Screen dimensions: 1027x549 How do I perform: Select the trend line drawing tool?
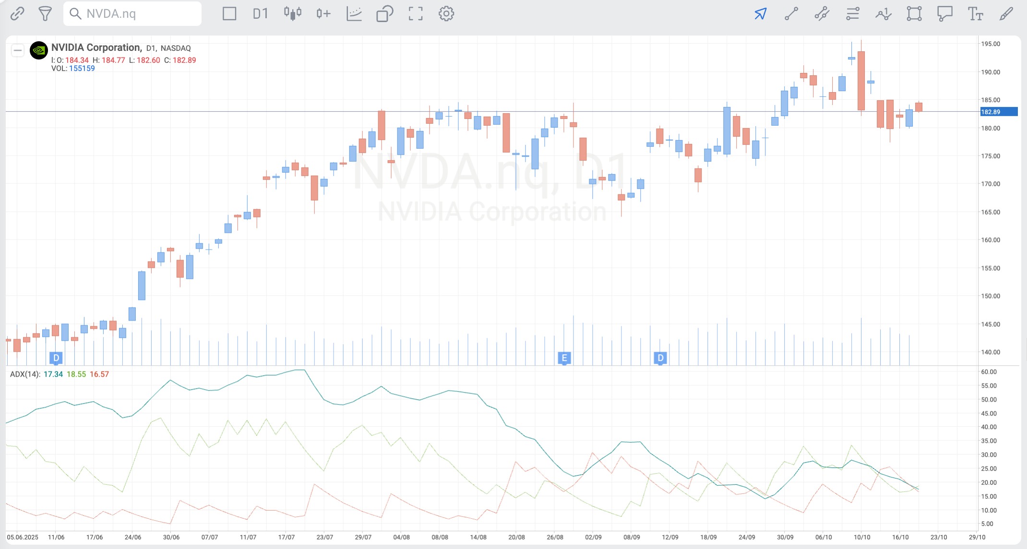pos(791,13)
